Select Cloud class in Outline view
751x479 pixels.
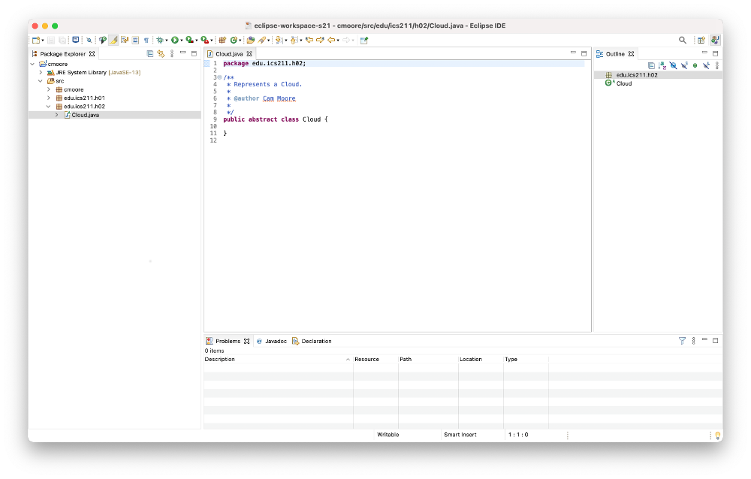(623, 83)
